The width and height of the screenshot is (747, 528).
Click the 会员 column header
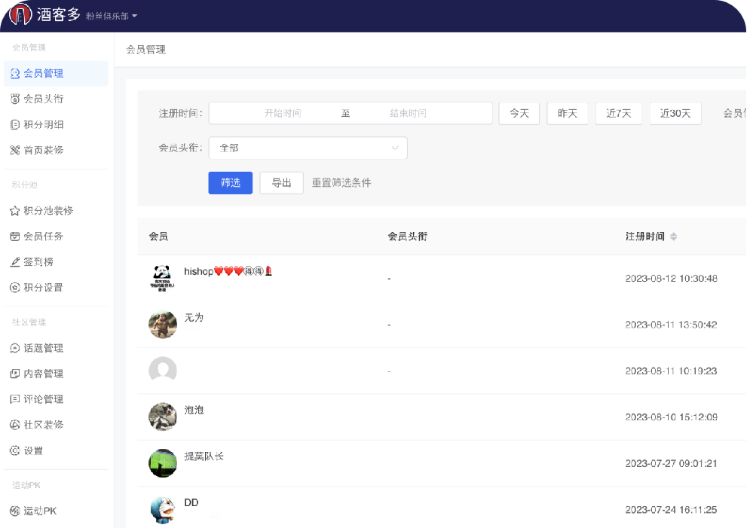tap(158, 237)
